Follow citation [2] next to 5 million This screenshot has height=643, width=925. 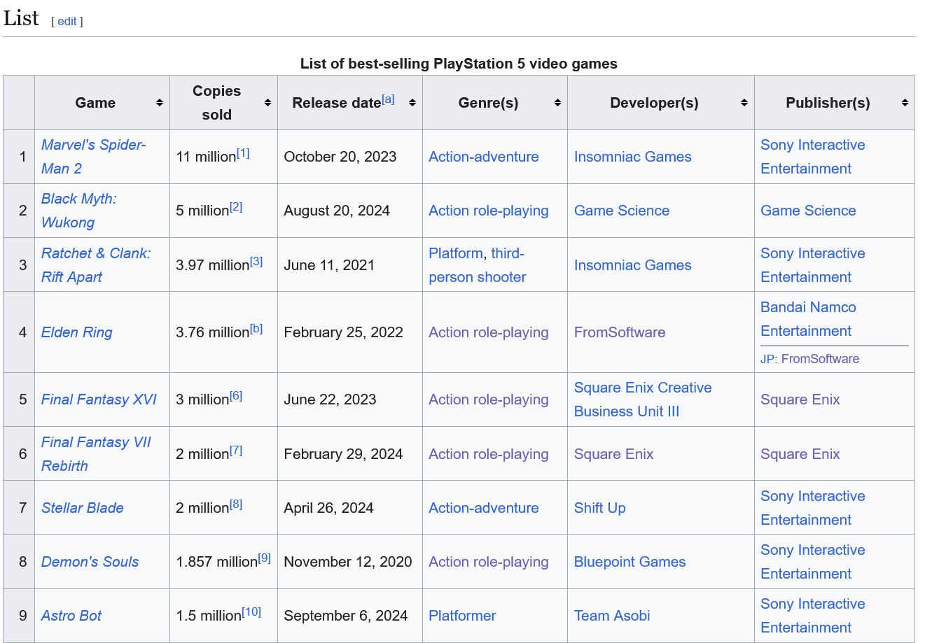[x=236, y=206]
